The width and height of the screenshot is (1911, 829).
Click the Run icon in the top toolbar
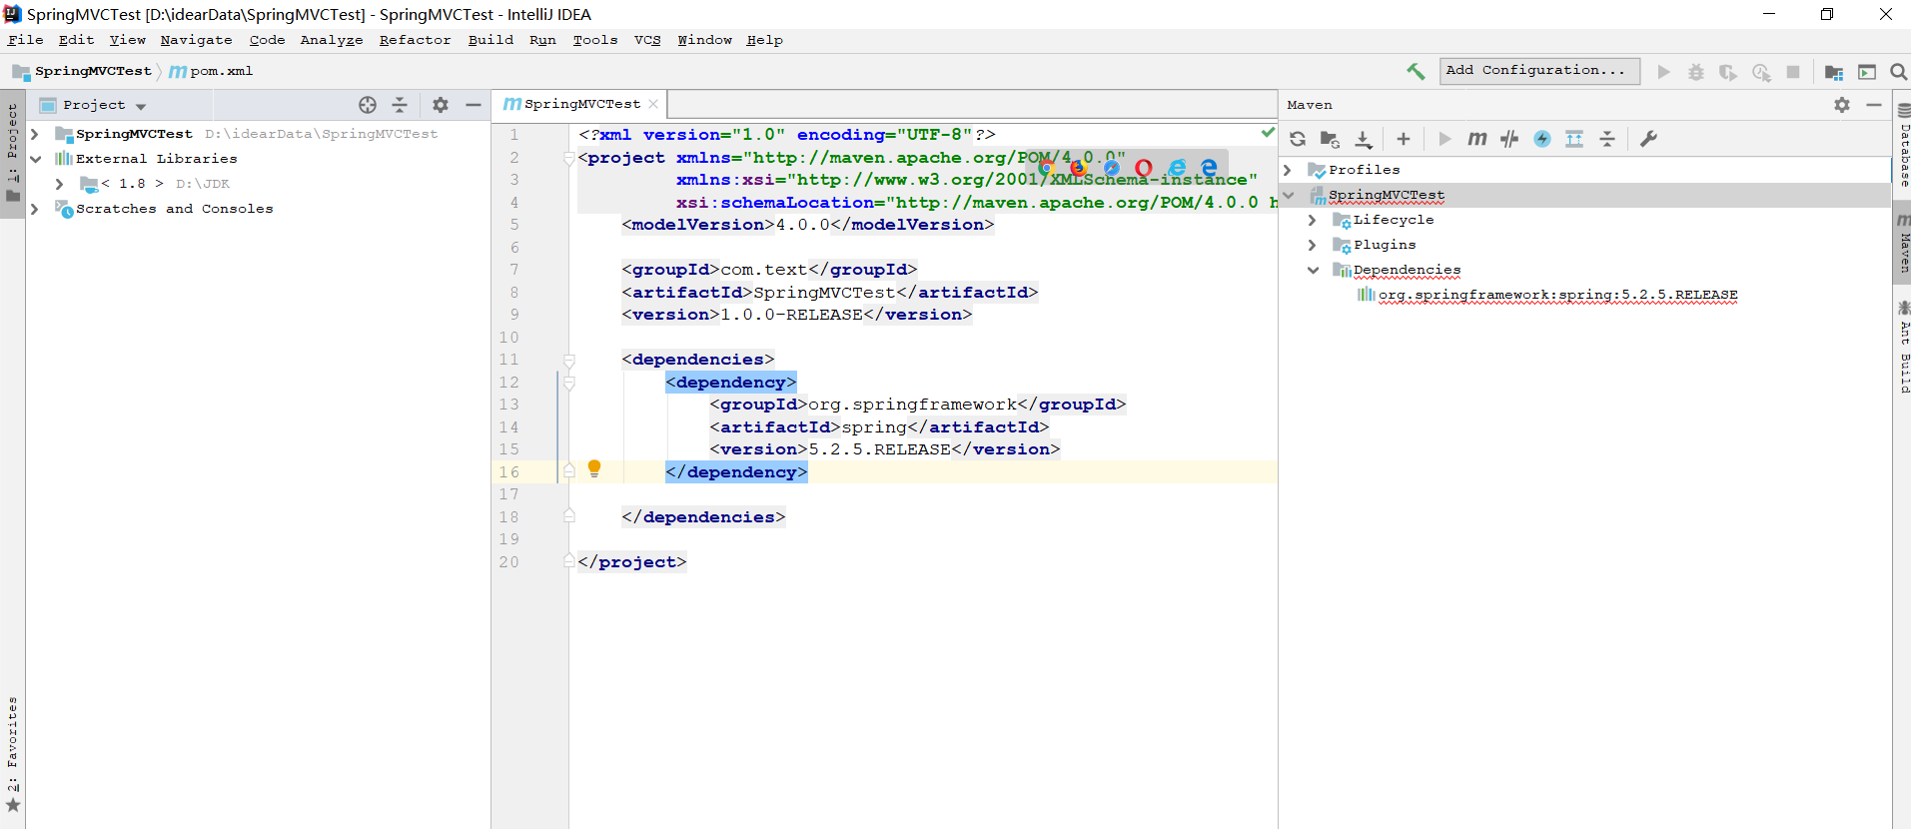1663,72
